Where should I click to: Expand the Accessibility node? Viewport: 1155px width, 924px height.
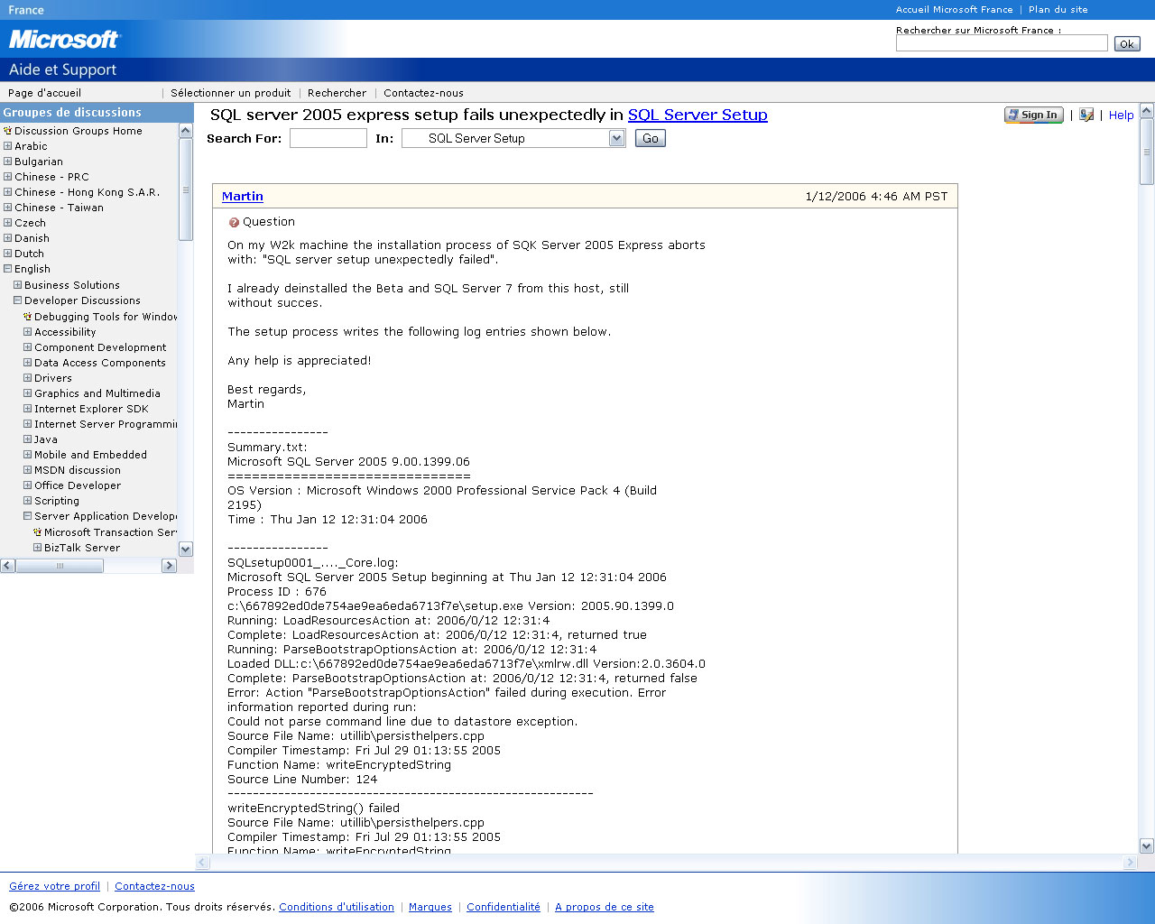(27, 332)
